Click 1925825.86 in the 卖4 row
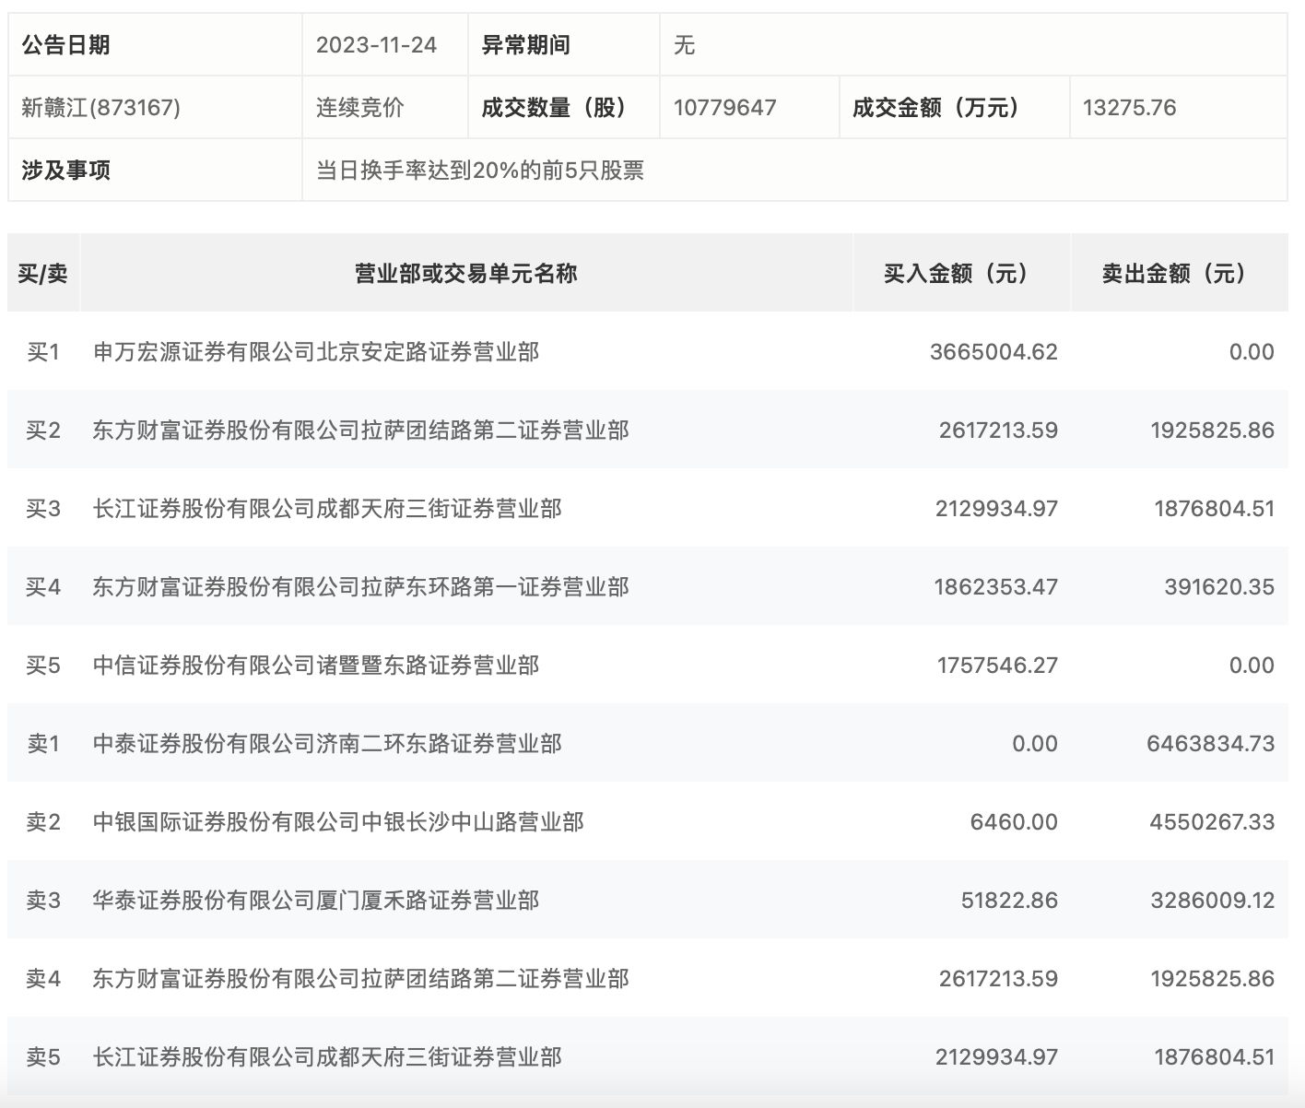 click(1212, 978)
